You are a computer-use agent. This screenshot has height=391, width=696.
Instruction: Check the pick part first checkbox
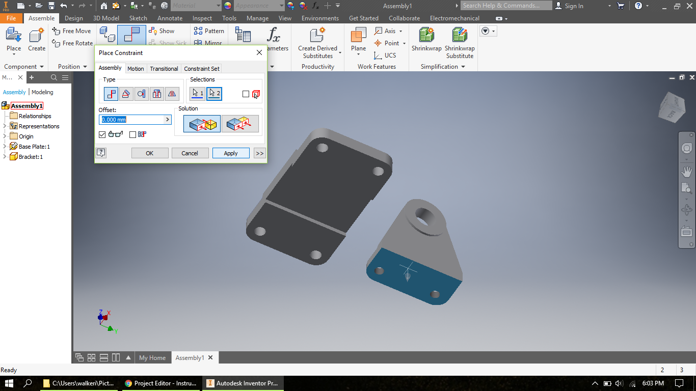[x=246, y=94]
